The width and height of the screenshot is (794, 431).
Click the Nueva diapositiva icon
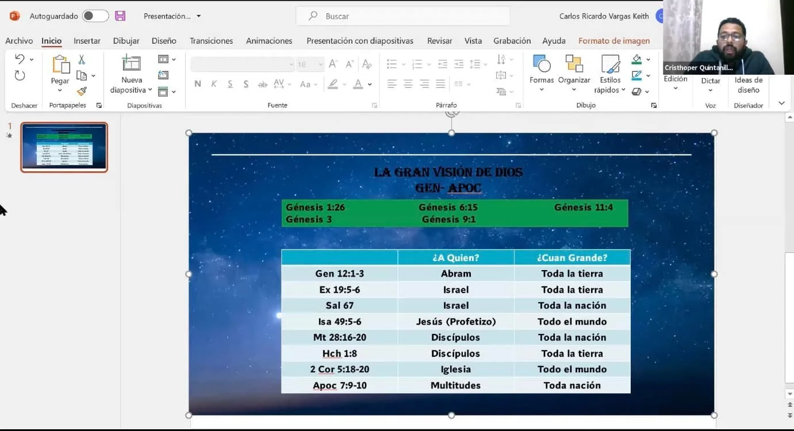point(131,63)
